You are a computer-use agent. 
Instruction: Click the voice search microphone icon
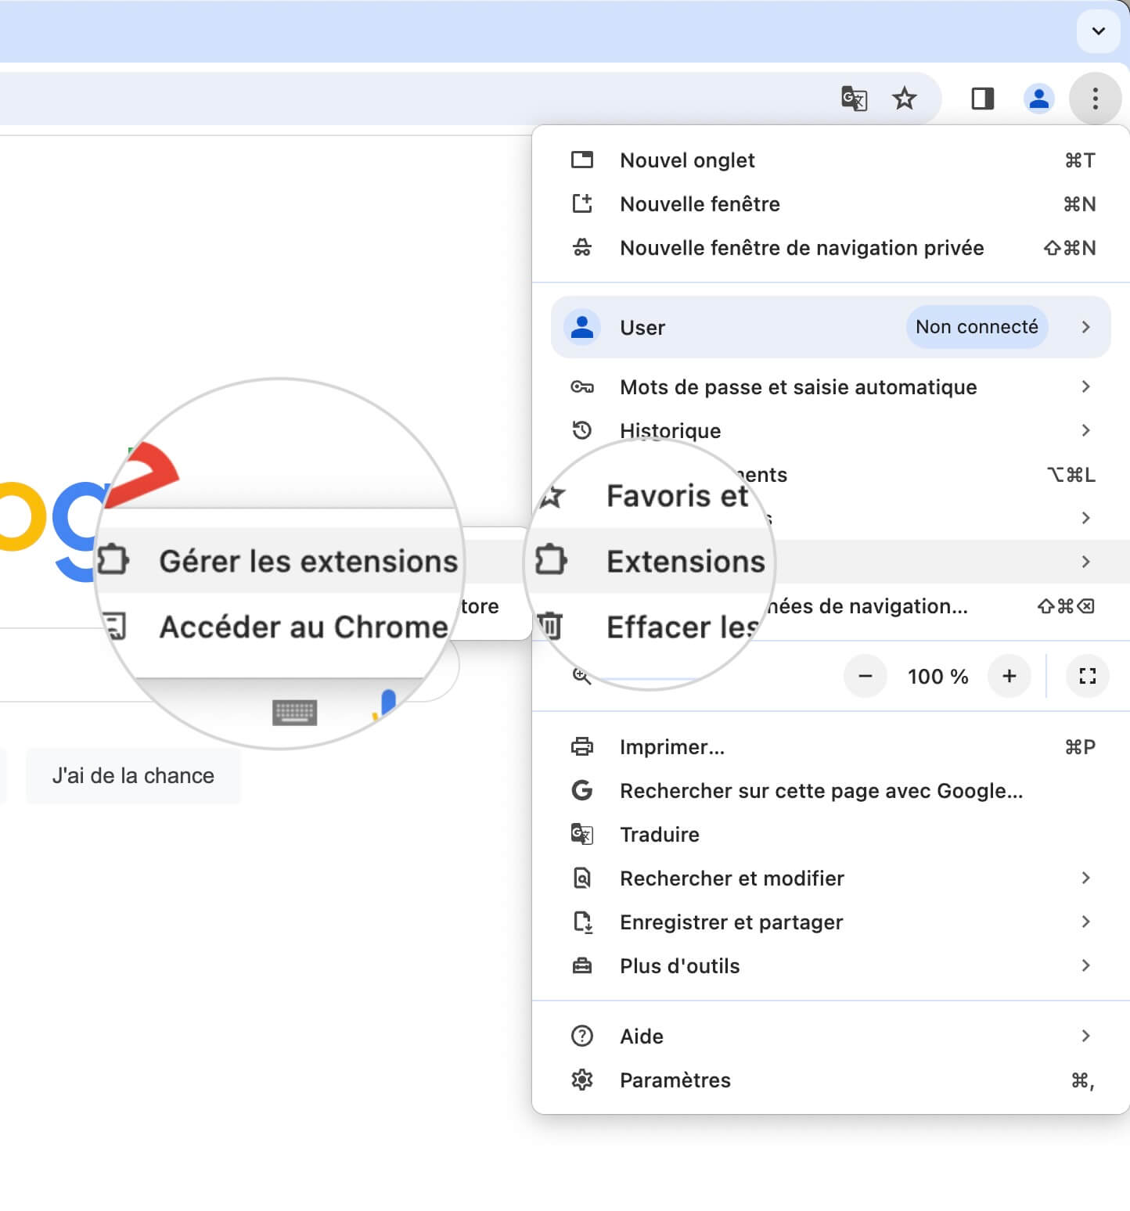[x=386, y=705]
